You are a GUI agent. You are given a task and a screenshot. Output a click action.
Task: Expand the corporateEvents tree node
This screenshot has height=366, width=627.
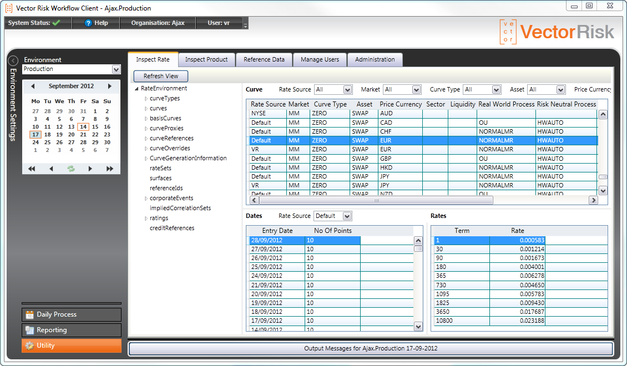[x=146, y=198]
